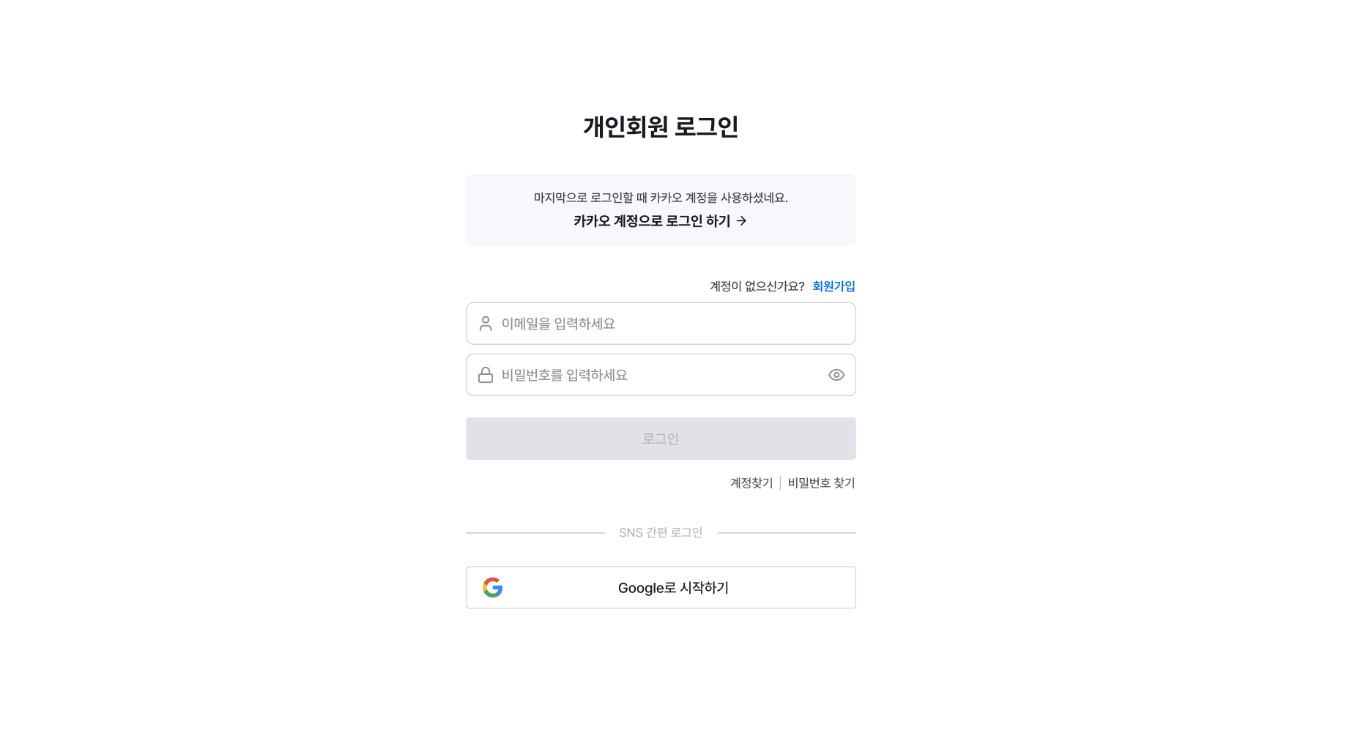
Task: Click the SNS 간편 로그인 divider label
Action: coord(661,532)
